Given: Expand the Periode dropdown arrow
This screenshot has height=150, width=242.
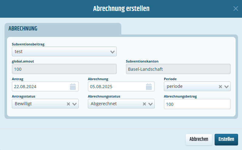Looking at the screenshot, I should 226,87.
